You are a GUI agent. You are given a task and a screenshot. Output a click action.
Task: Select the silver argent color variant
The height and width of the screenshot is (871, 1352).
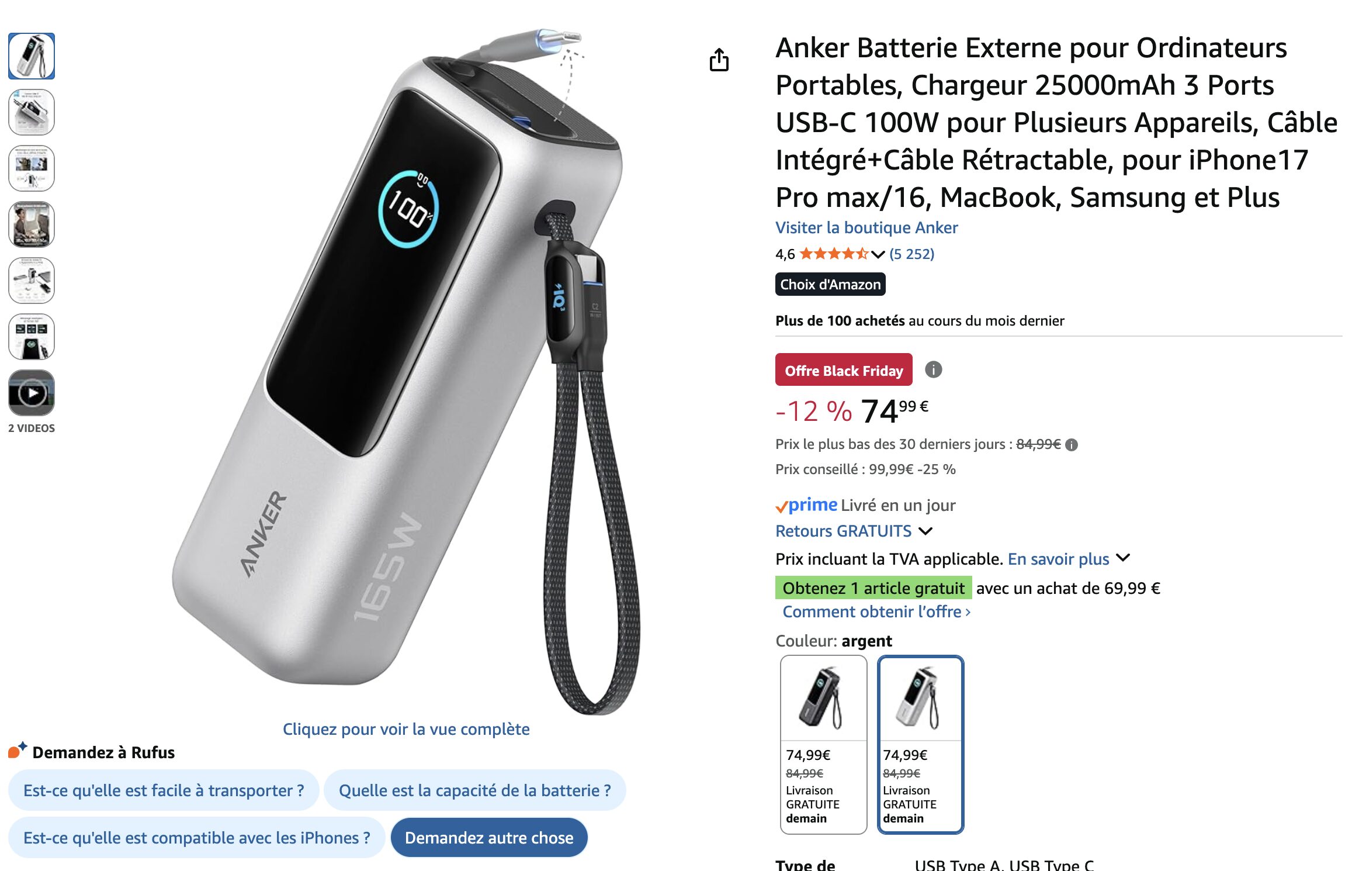point(920,744)
